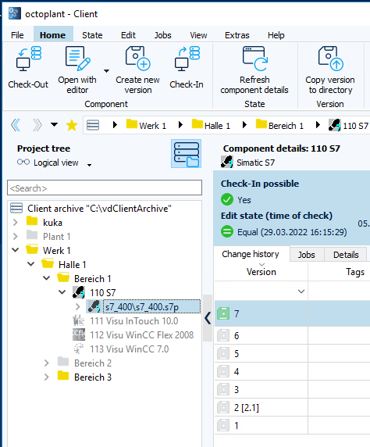Image resolution: width=370 pixels, height=447 pixels.
Task: Expand the Plant 1 folder
Action: [16, 236]
